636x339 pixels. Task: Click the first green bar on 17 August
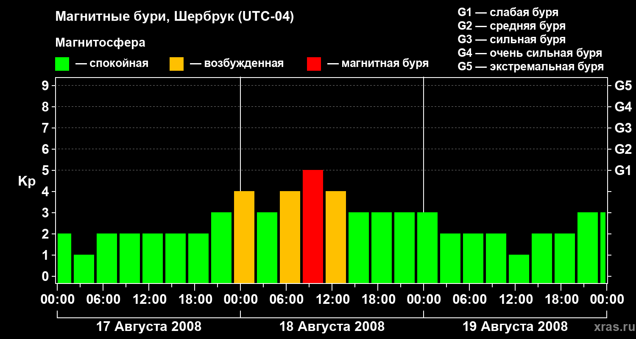(x=64, y=258)
